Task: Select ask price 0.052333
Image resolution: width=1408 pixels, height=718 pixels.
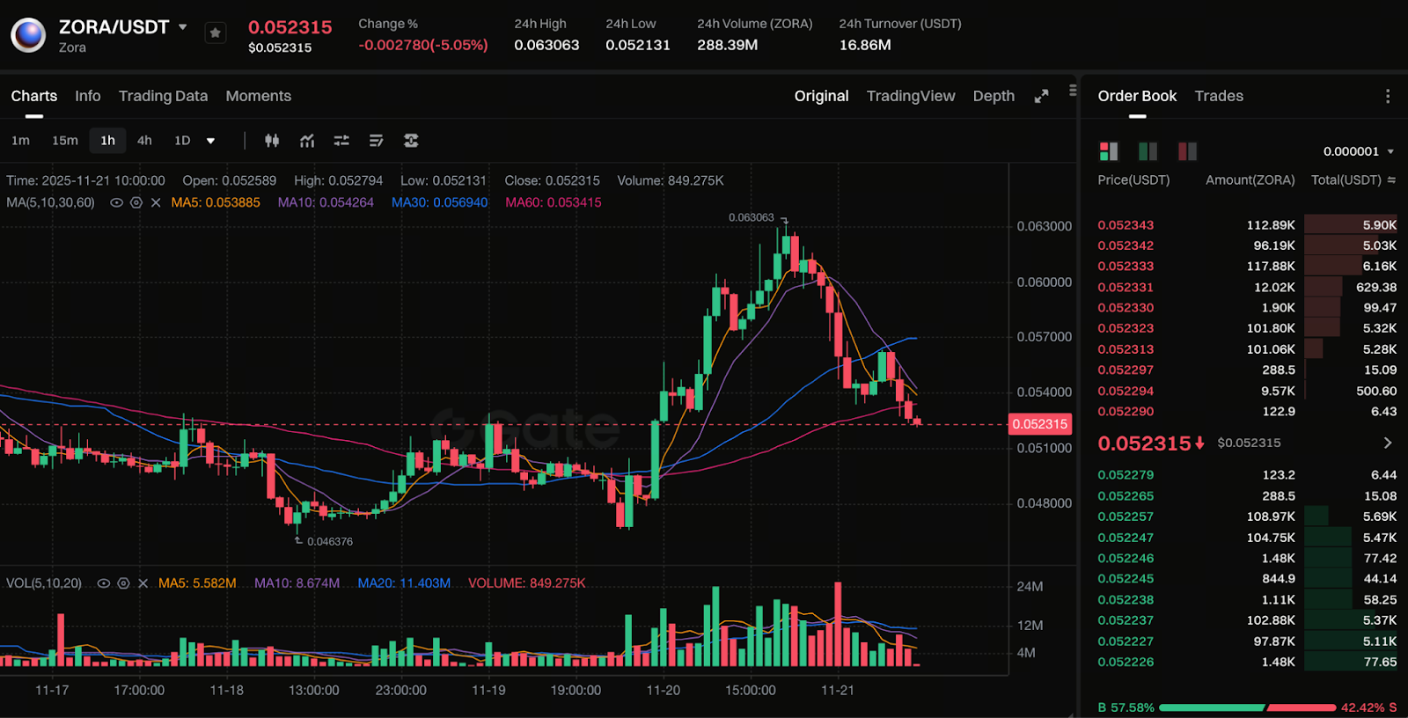Action: pos(1126,266)
